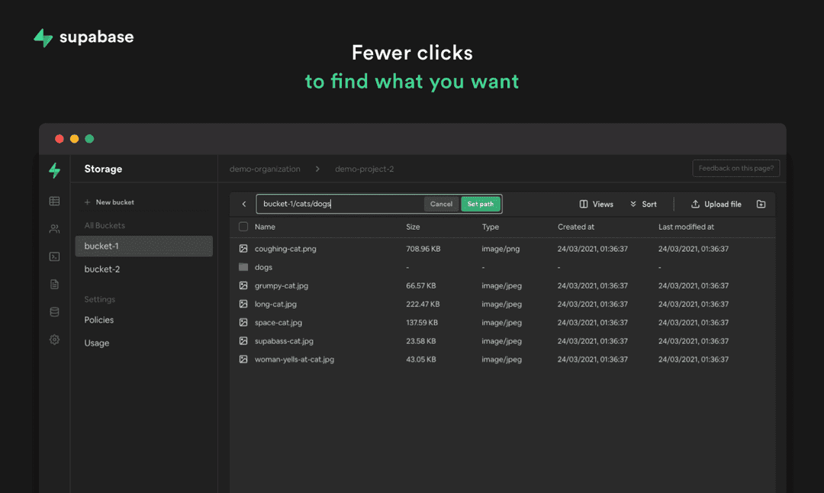Open the dogs folder

263,267
